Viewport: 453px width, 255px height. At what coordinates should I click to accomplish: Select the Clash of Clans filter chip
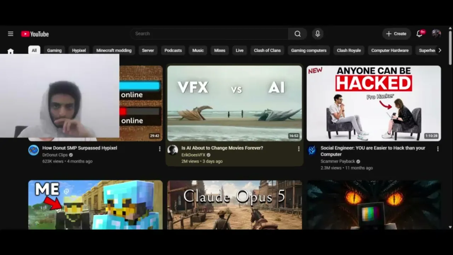coord(267,50)
